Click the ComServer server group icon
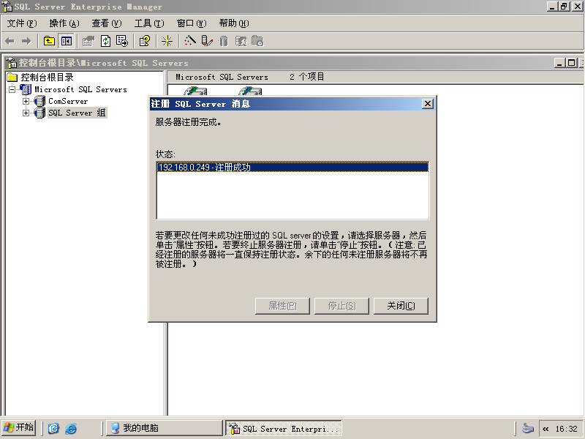The image size is (585, 439). [x=39, y=101]
